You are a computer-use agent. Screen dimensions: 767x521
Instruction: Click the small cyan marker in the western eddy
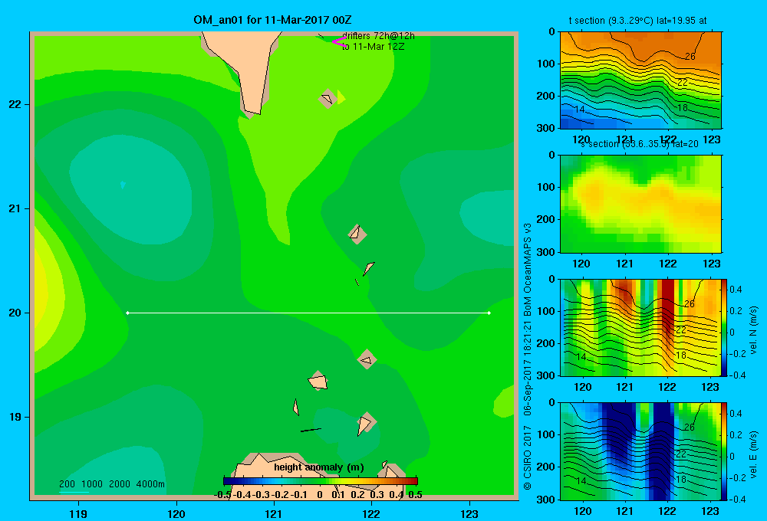123,184
